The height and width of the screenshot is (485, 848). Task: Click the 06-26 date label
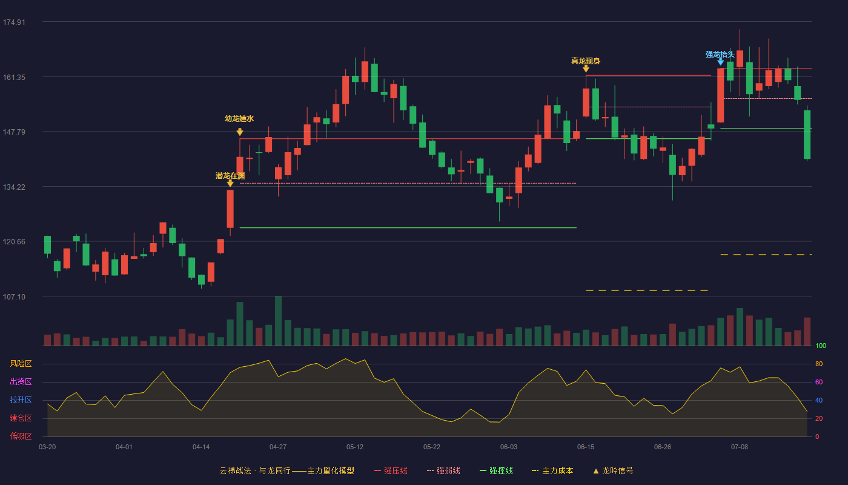(x=663, y=447)
